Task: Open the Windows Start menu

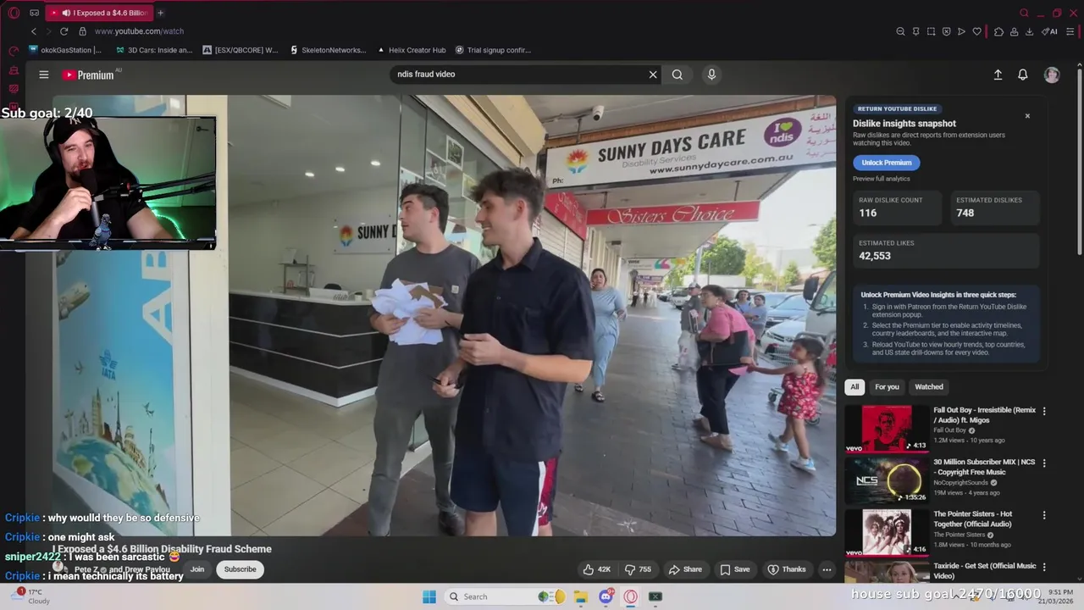Action: [429, 596]
